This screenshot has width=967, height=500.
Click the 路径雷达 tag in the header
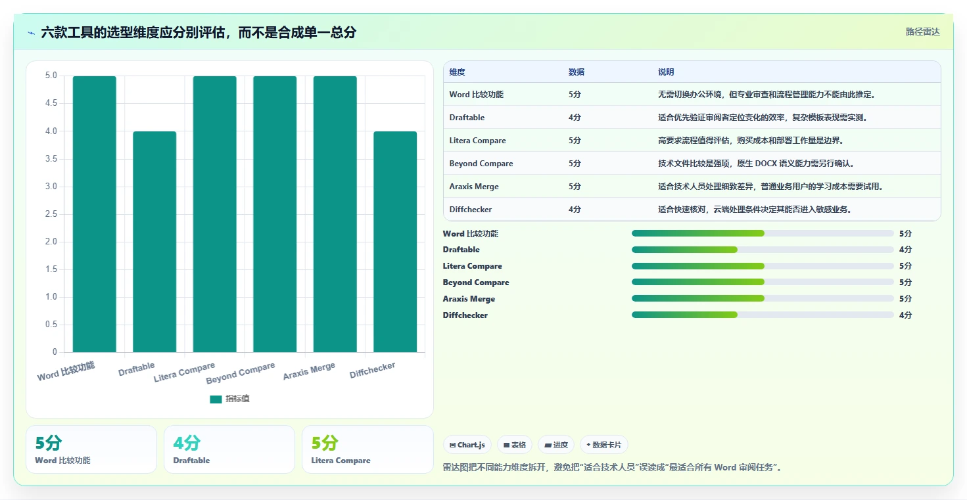click(x=923, y=32)
